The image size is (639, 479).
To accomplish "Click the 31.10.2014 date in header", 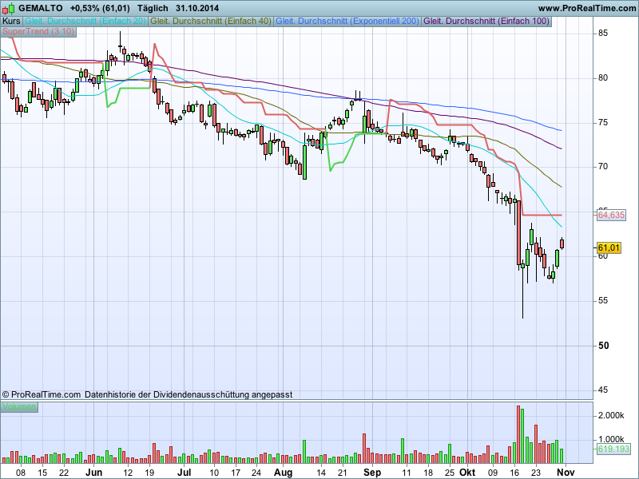I will point(198,7).
